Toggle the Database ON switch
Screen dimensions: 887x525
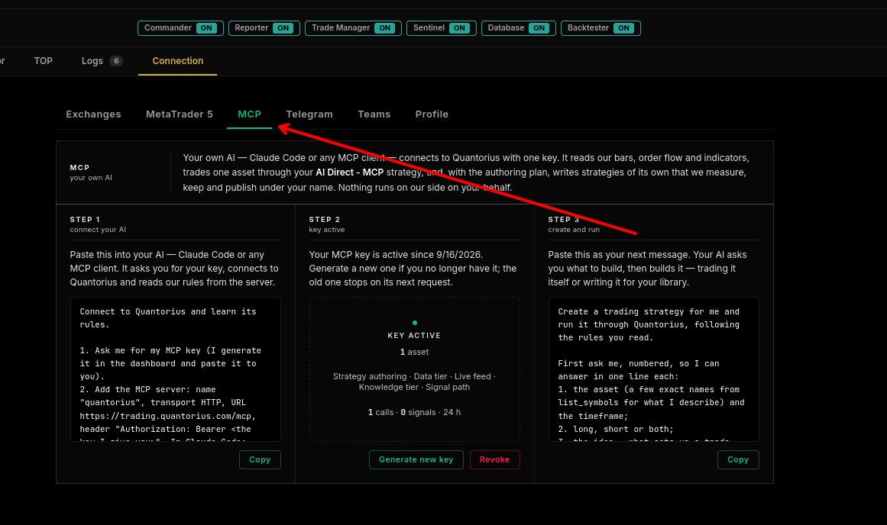[x=539, y=28]
